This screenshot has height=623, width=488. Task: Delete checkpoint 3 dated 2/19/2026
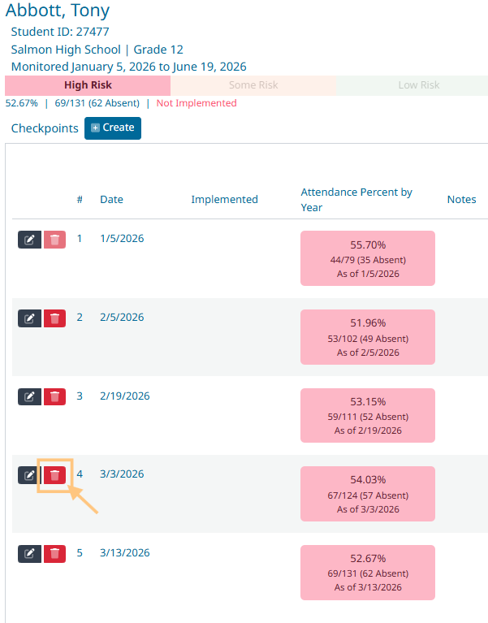[x=54, y=397]
